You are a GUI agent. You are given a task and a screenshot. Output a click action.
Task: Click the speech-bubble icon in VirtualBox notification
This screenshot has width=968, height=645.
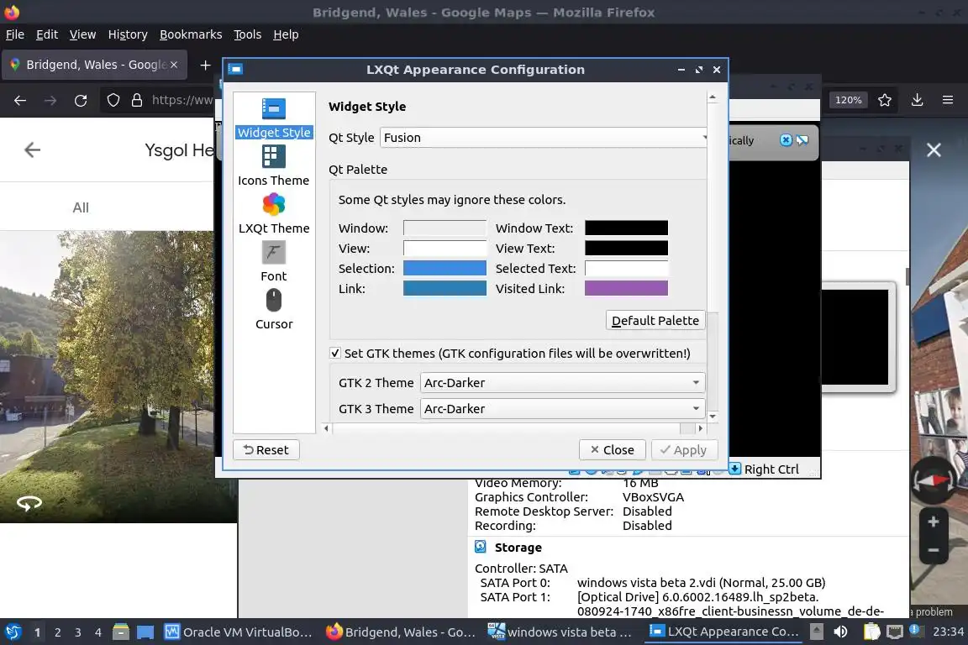pyautogui.click(x=802, y=140)
